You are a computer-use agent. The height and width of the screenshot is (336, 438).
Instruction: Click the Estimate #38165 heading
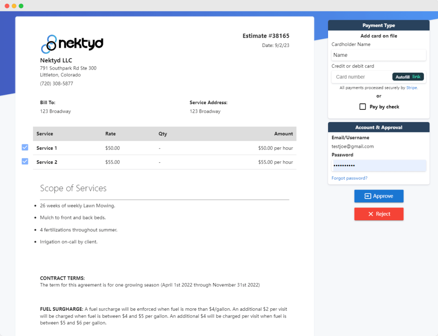click(x=266, y=36)
